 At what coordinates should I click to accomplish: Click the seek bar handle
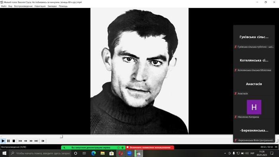(x=61, y=137)
